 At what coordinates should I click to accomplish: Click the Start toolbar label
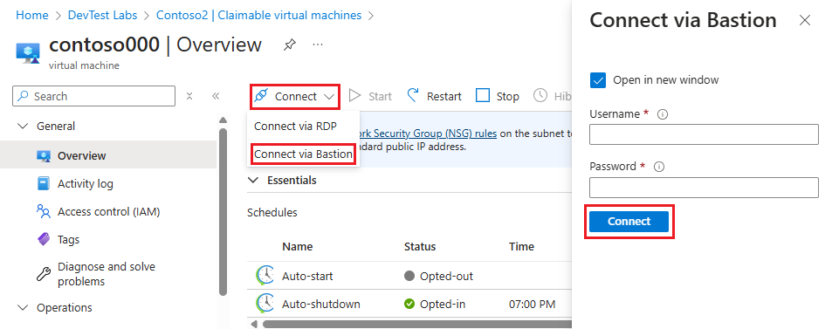point(380,97)
